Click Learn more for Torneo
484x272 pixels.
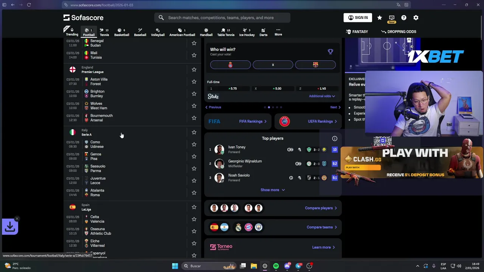324,247
